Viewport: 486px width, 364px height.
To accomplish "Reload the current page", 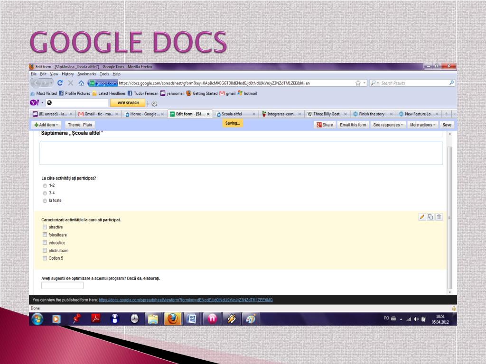I will point(60,83).
